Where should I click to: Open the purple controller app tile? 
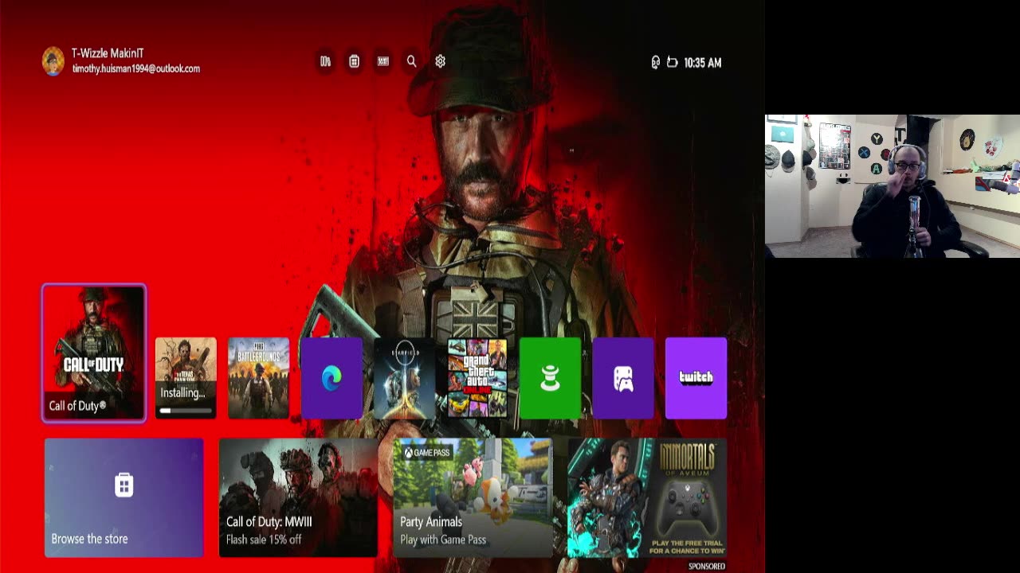623,378
